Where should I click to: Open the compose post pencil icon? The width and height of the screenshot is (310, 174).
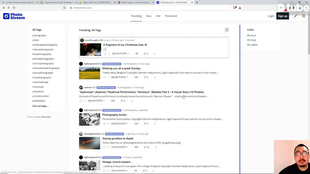click(x=295, y=16)
